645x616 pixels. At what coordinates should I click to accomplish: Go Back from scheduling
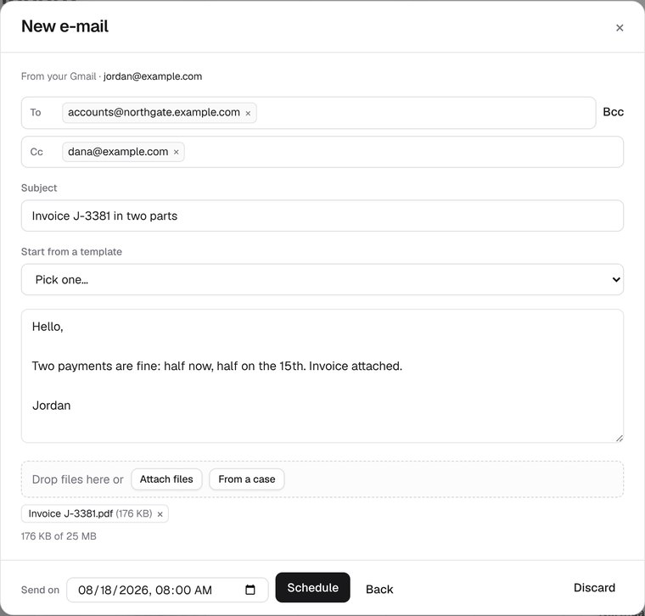(x=379, y=589)
